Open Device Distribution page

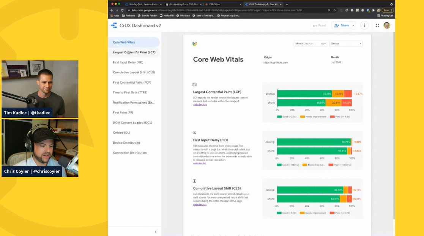click(x=134, y=143)
